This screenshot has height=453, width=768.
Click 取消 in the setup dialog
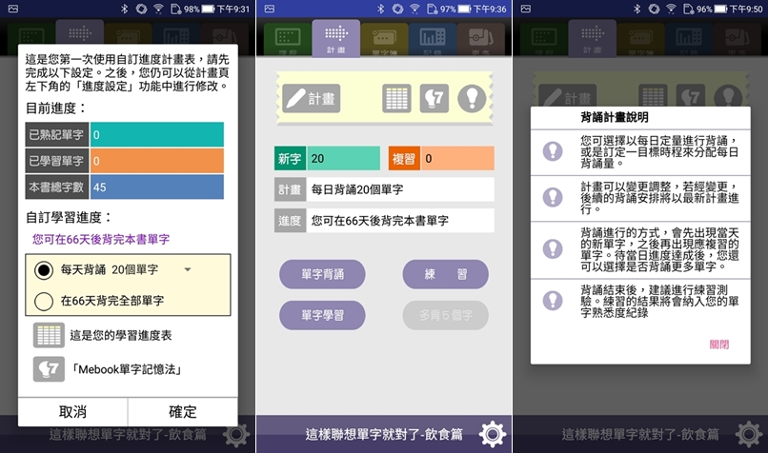[73, 412]
